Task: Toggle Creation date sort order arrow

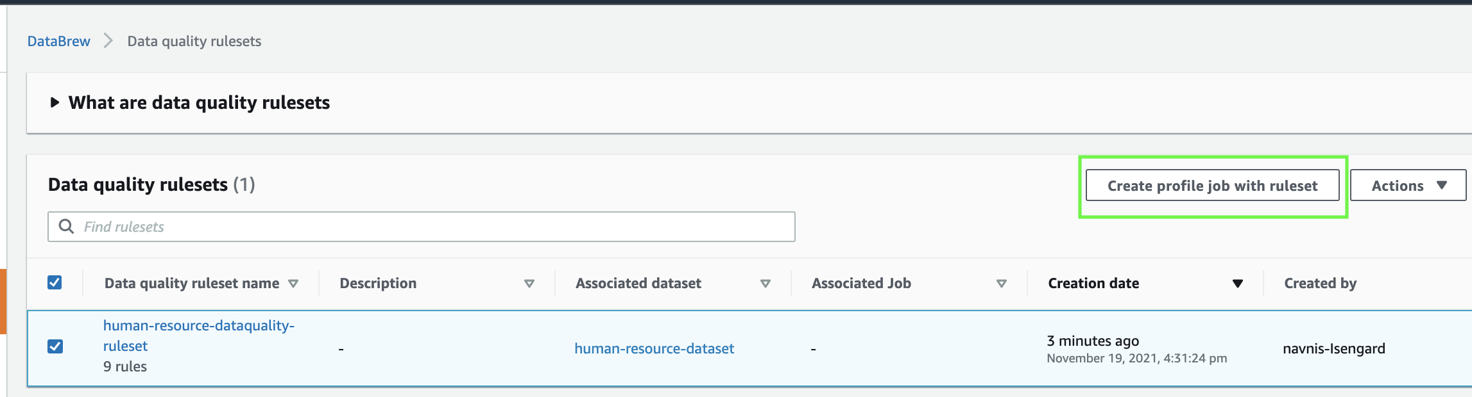Action: coord(1238,284)
